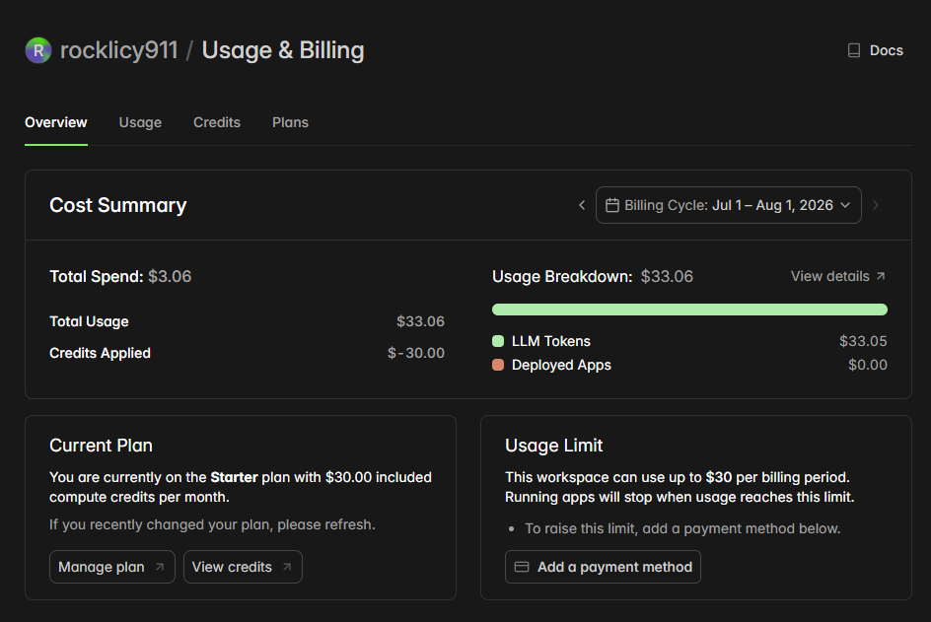The width and height of the screenshot is (931, 622).
Task: Click the Current Plan heading
Action: 101,446
